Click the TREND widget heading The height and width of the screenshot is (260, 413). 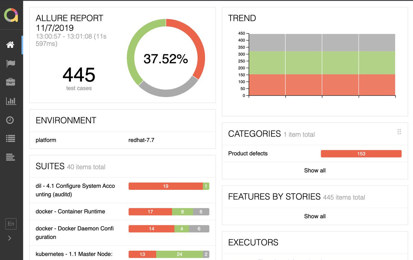pyautogui.click(x=242, y=18)
